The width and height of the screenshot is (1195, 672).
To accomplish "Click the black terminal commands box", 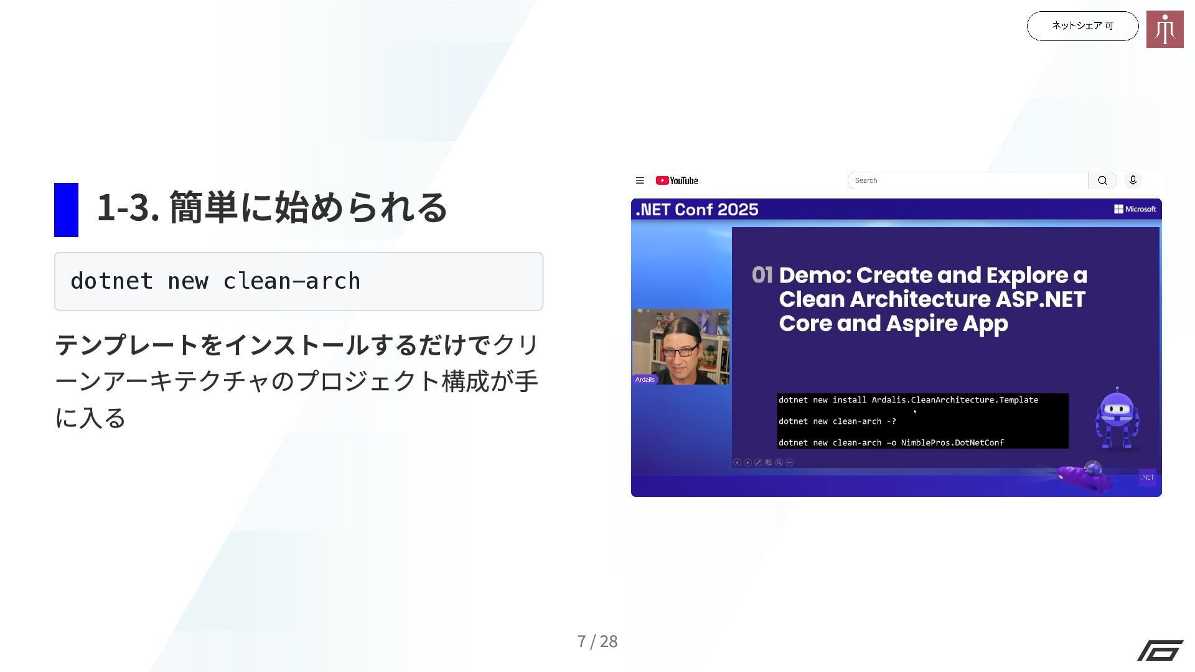I will pyautogui.click(x=922, y=421).
